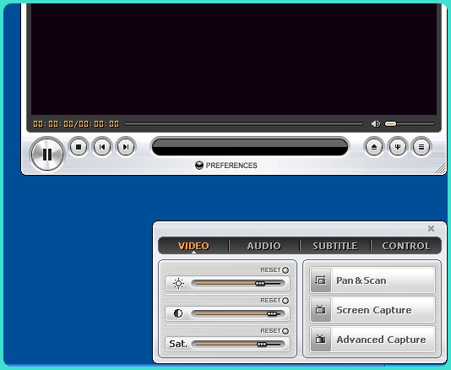Open PREFERENCES
Viewport: 451px width, 370px height.
(x=226, y=166)
